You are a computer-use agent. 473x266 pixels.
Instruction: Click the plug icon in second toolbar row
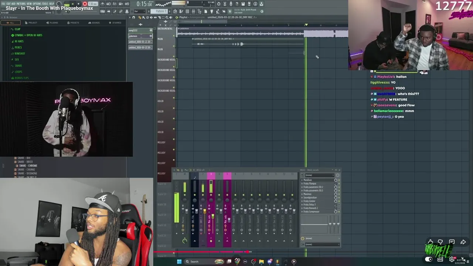(211, 11)
